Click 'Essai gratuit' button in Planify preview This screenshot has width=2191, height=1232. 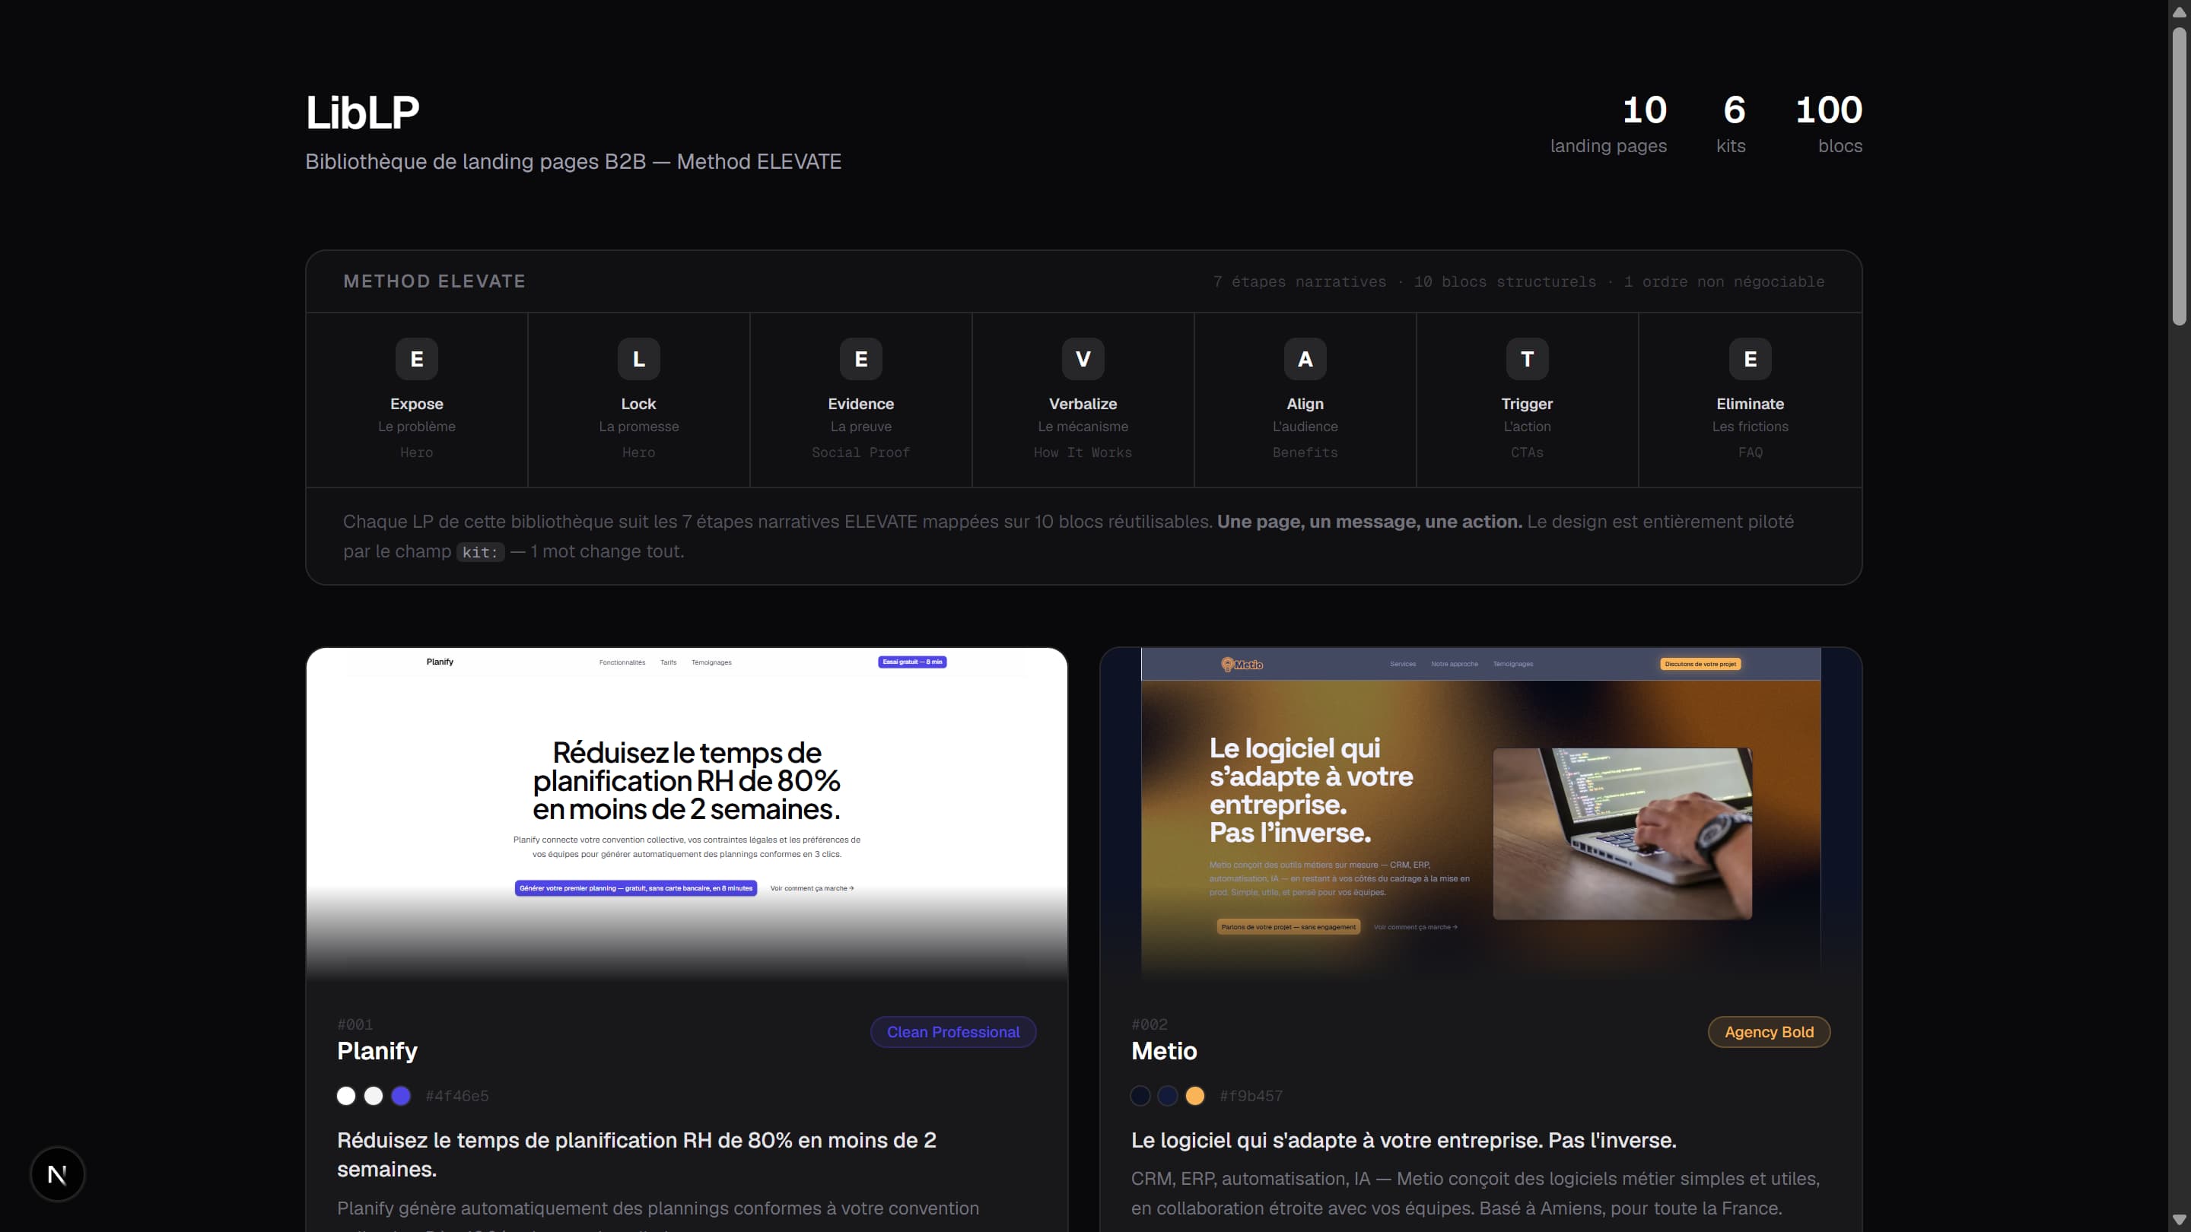(912, 662)
